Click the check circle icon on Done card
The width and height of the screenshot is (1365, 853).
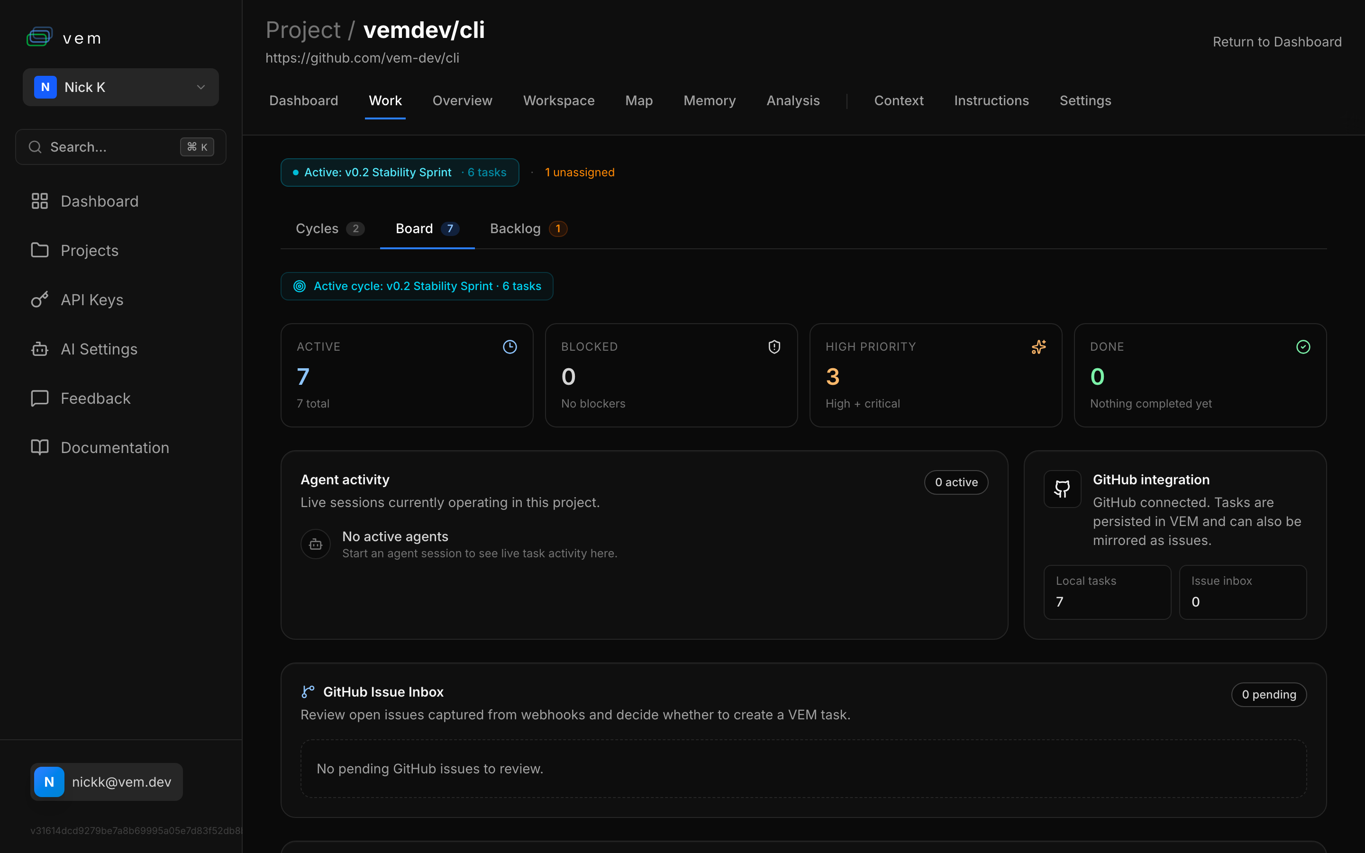tap(1303, 347)
